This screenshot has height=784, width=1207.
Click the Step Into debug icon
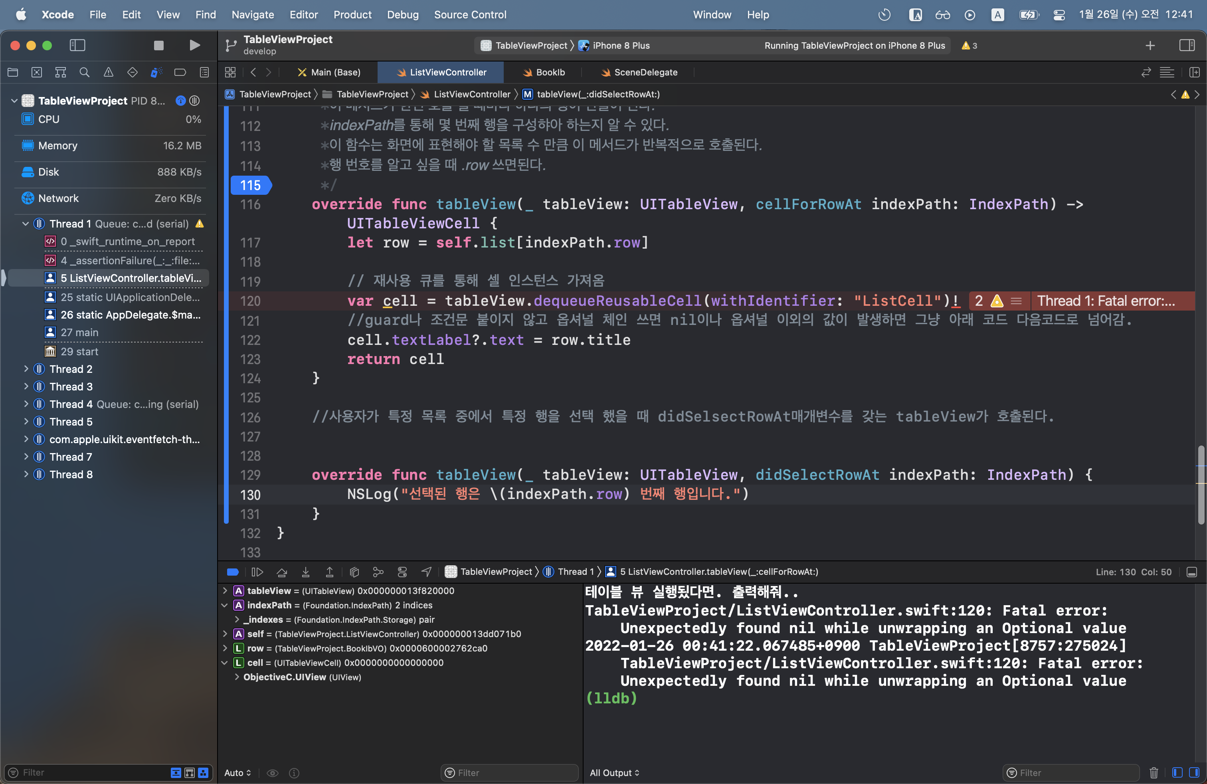305,572
